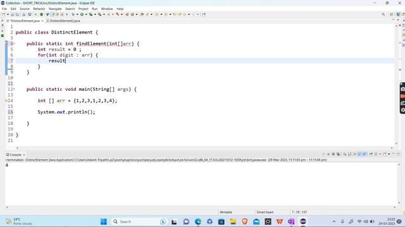Screen dimensions: 405x227
Task: Minimize the Console view panel
Action: click(x=394, y=154)
